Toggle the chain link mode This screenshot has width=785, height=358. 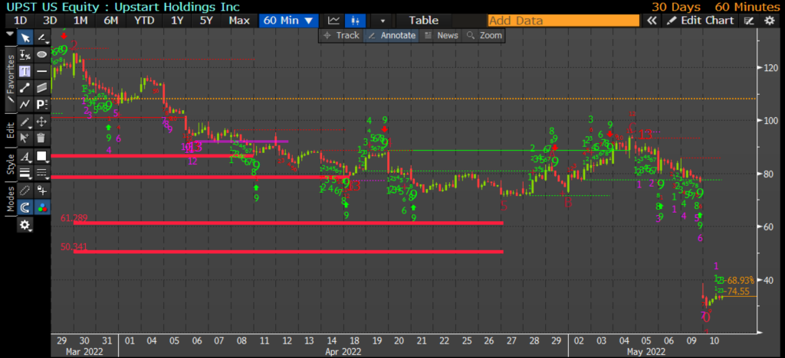pyautogui.click(x=25, y=190)
